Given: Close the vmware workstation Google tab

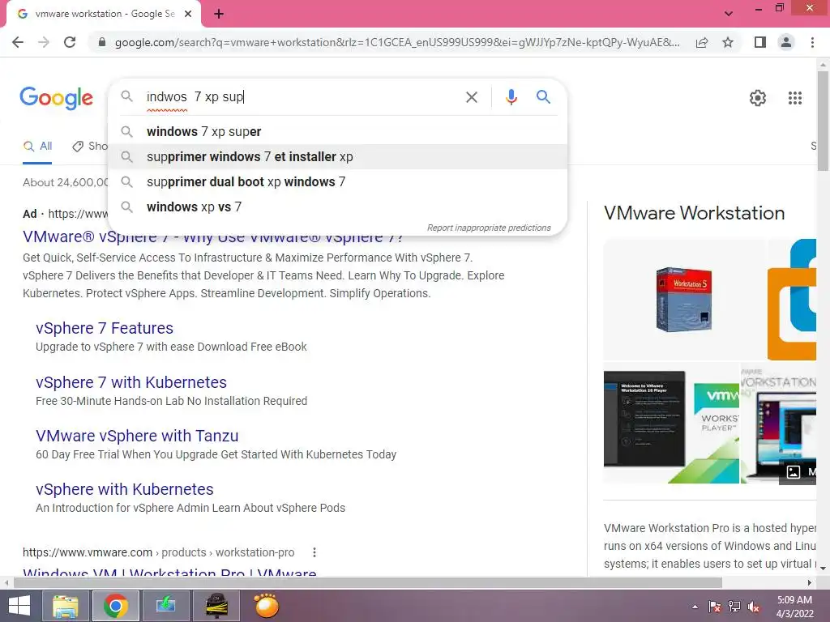Looking at the screenshot, I should pyautogui.click(x=188, y=15).
